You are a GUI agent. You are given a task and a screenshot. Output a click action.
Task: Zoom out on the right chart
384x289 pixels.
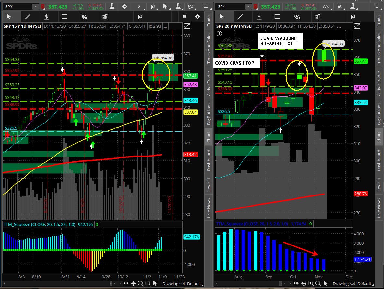click(318, 283)
